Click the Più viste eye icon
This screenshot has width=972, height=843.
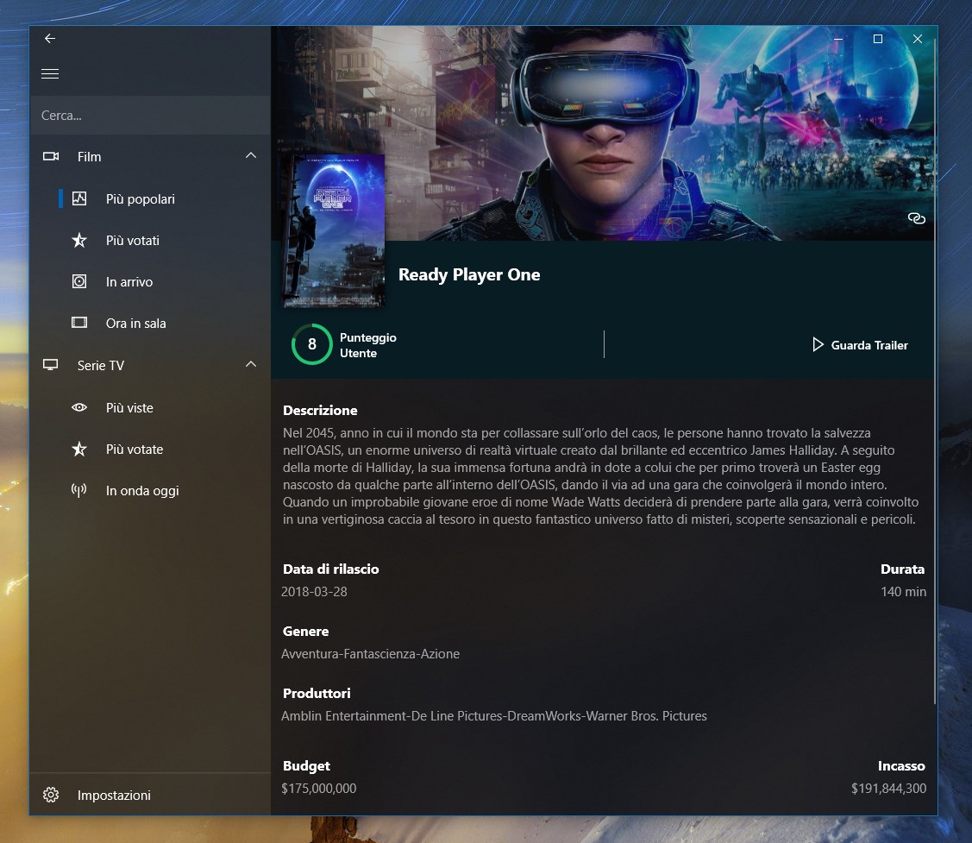(79, 407)
